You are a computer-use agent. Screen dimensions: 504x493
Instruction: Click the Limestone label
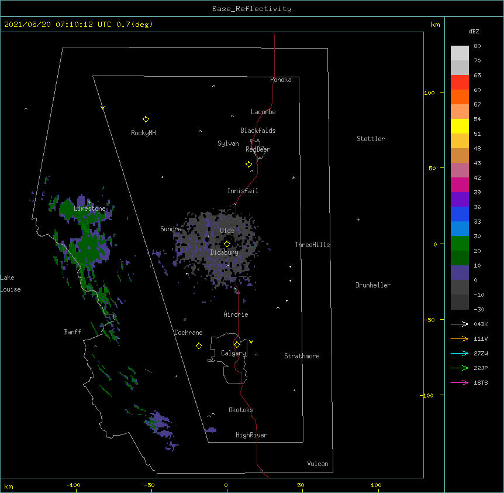click(x=89, y=208)
